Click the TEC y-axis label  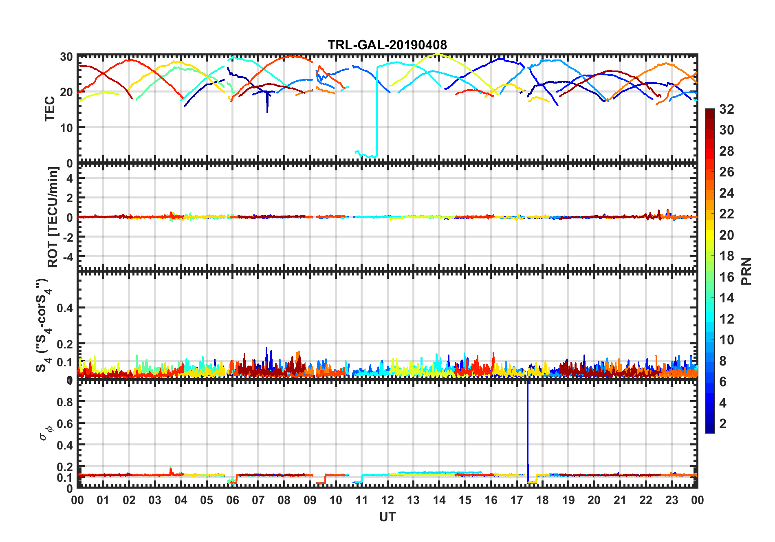50,109
